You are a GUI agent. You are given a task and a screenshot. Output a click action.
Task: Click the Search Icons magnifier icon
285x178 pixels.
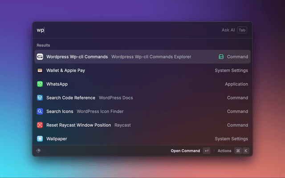click(40, 112)
